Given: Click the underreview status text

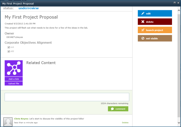Looking at the screenshot, I should 28,8.
